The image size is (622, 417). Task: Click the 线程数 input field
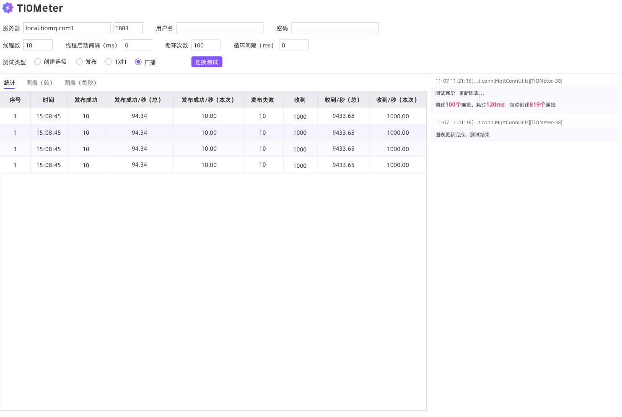(x=38, y=45)
